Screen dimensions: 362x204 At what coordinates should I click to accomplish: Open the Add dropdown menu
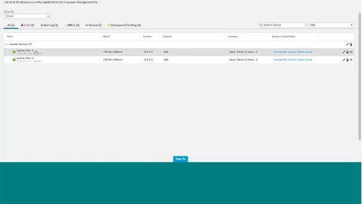coord(330,25)
